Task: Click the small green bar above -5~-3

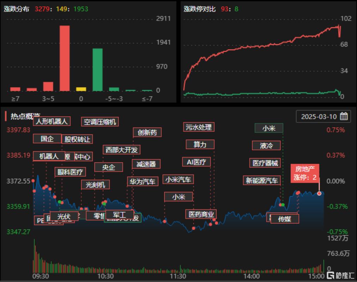Action: (x=114, y=89)
